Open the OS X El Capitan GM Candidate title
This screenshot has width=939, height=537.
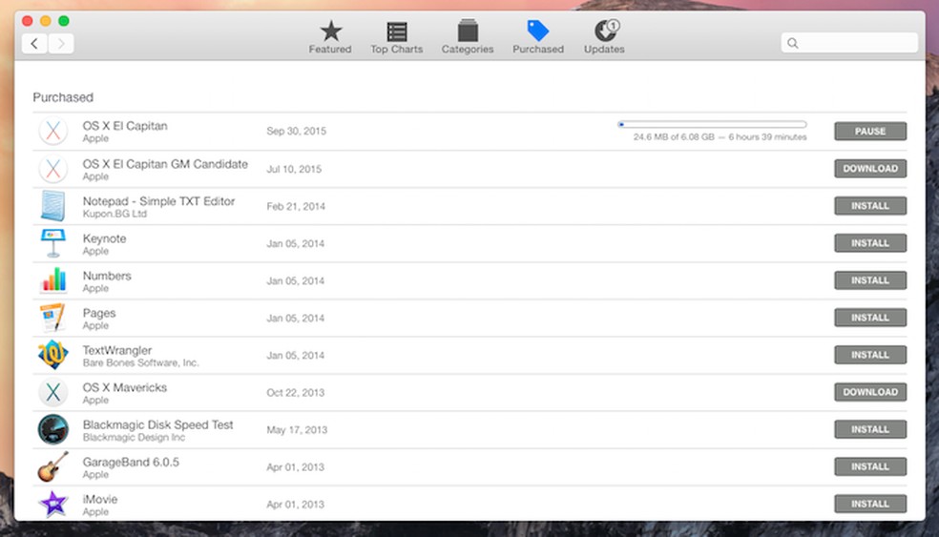tap(165, 164)
